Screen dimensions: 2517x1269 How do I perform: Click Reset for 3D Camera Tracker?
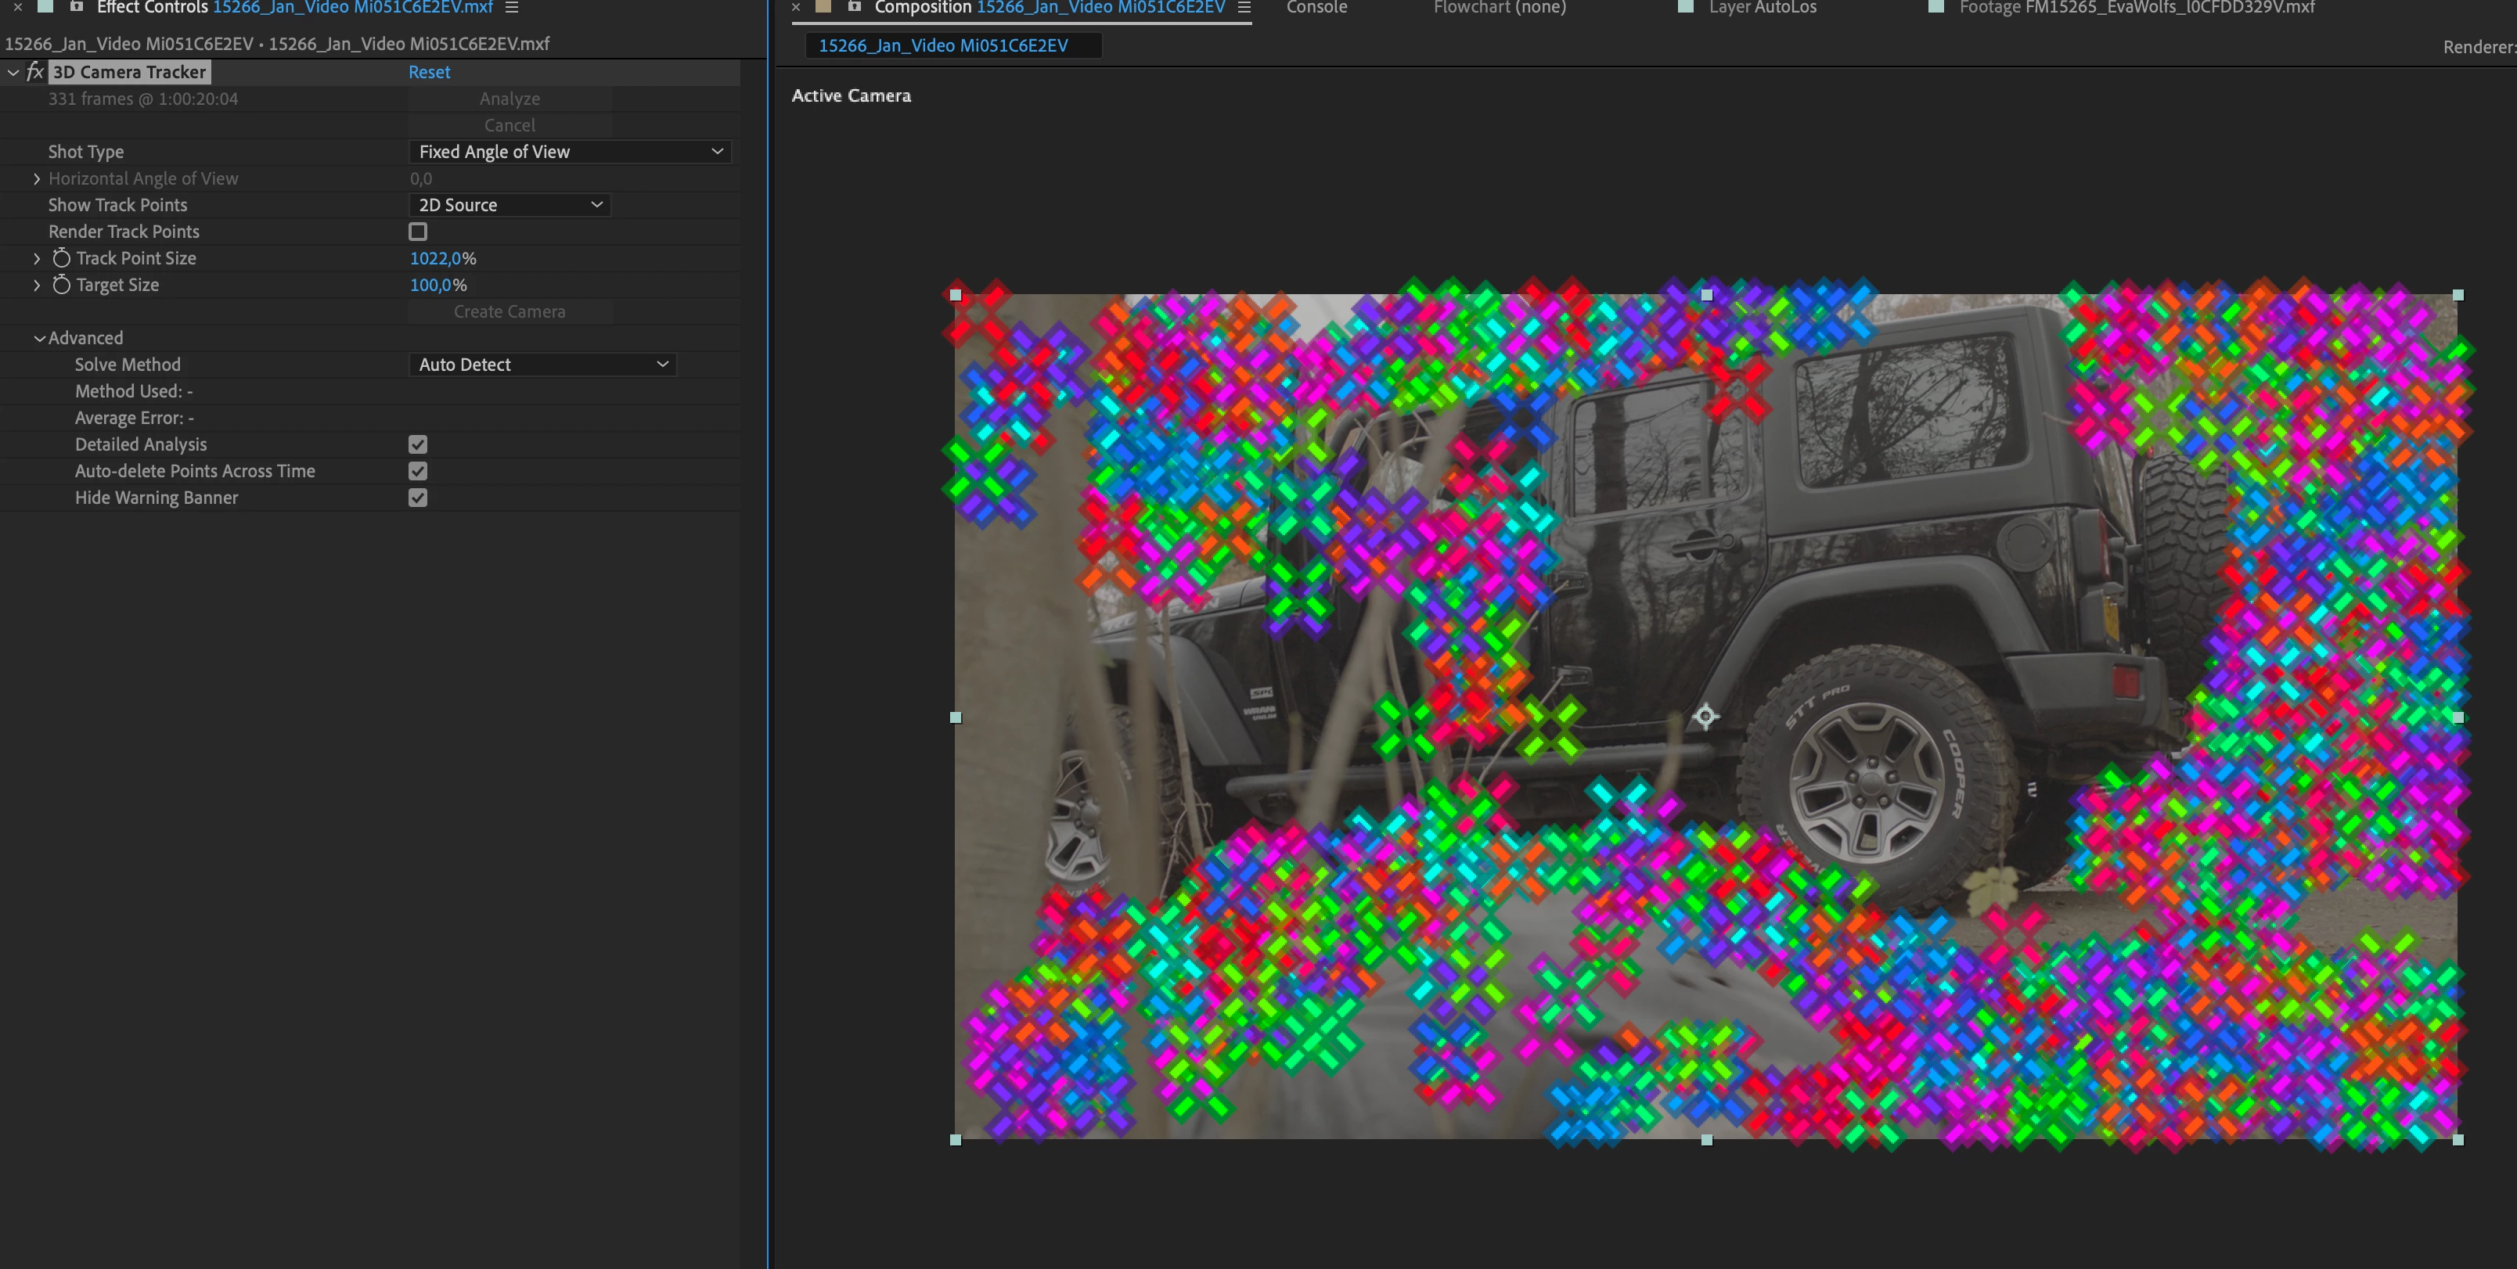[x=429, y=72]
